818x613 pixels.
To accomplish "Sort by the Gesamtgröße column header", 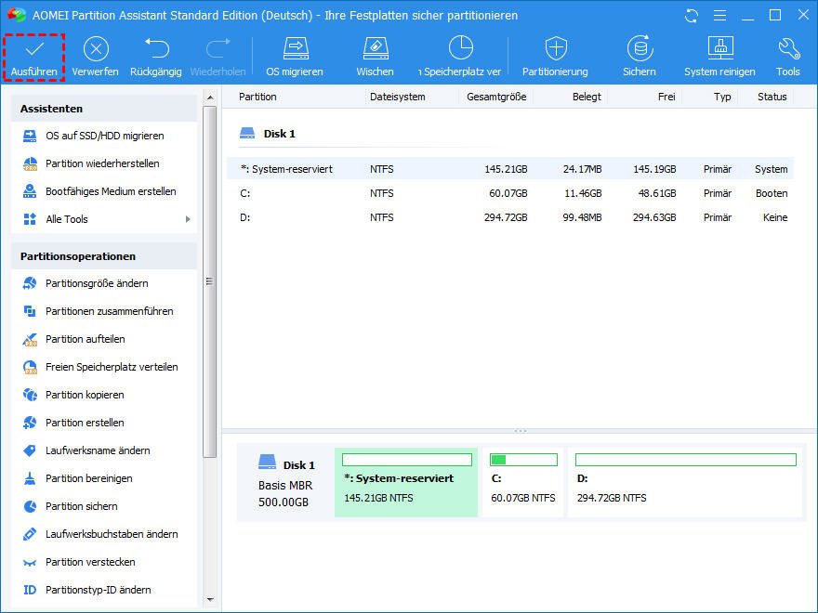I will pyautogui.click(x=496, y=97).
